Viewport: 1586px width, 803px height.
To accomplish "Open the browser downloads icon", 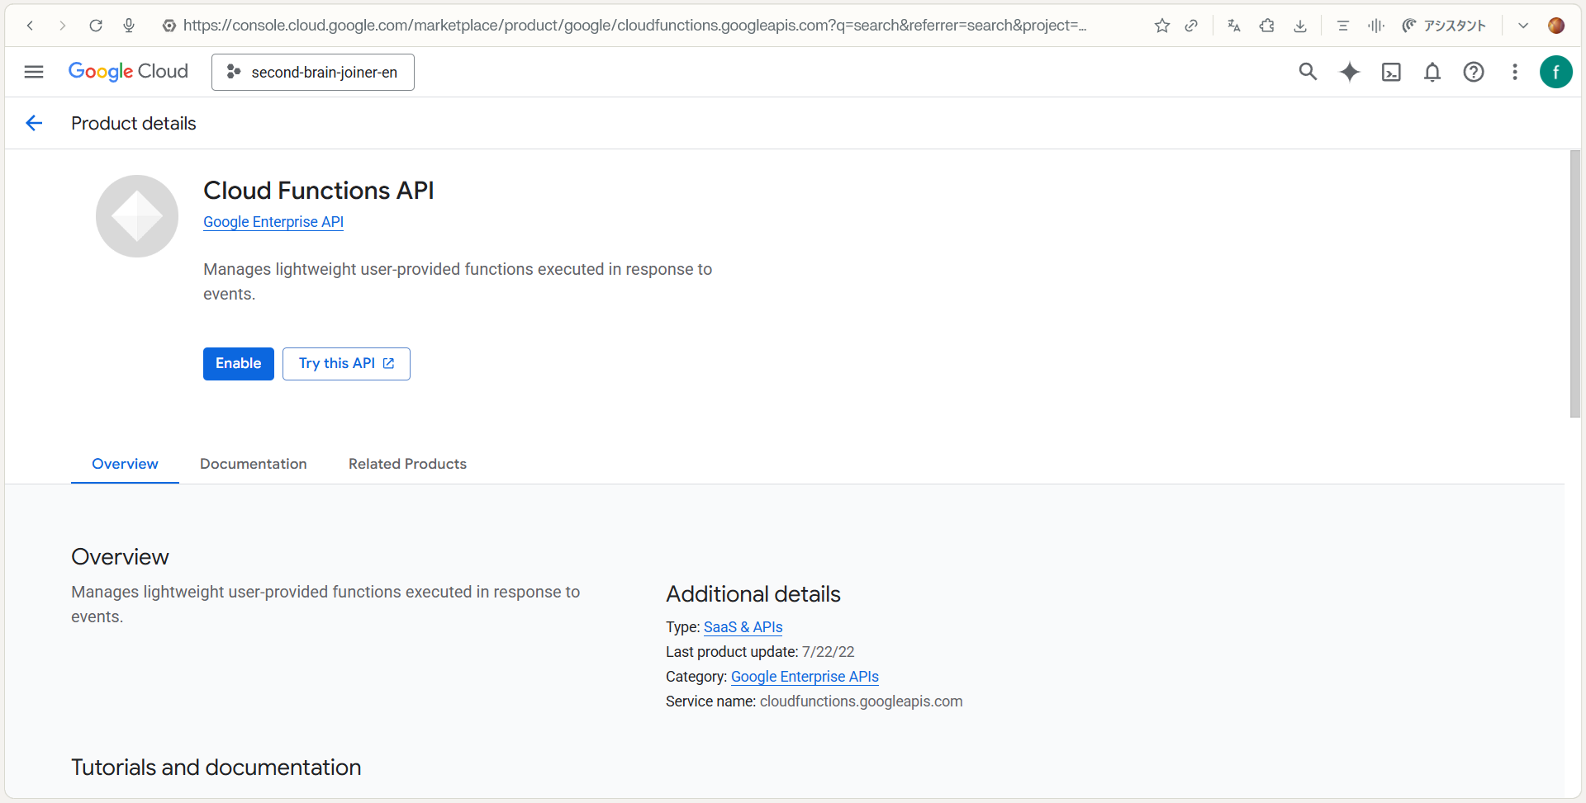I will [x=1300, y=25].
